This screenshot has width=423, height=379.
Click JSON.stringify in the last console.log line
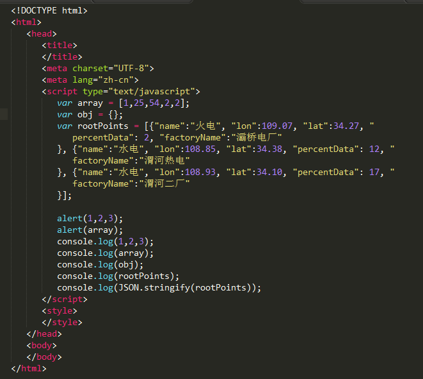tap(154, 288)
